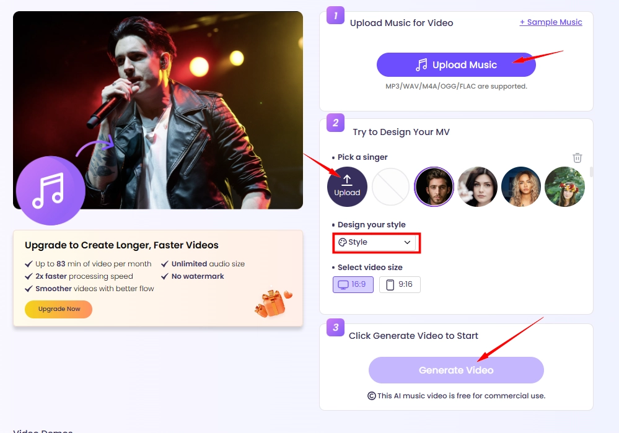Click the phone icon on the 9:16 option

click(390, 284)
